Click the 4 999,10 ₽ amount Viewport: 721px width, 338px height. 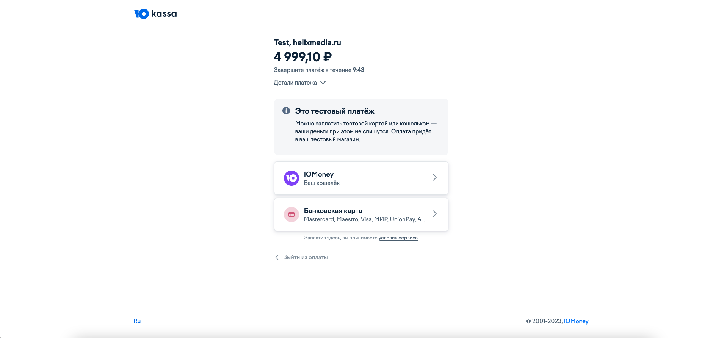pyautogui.click(x=303, y=57)
